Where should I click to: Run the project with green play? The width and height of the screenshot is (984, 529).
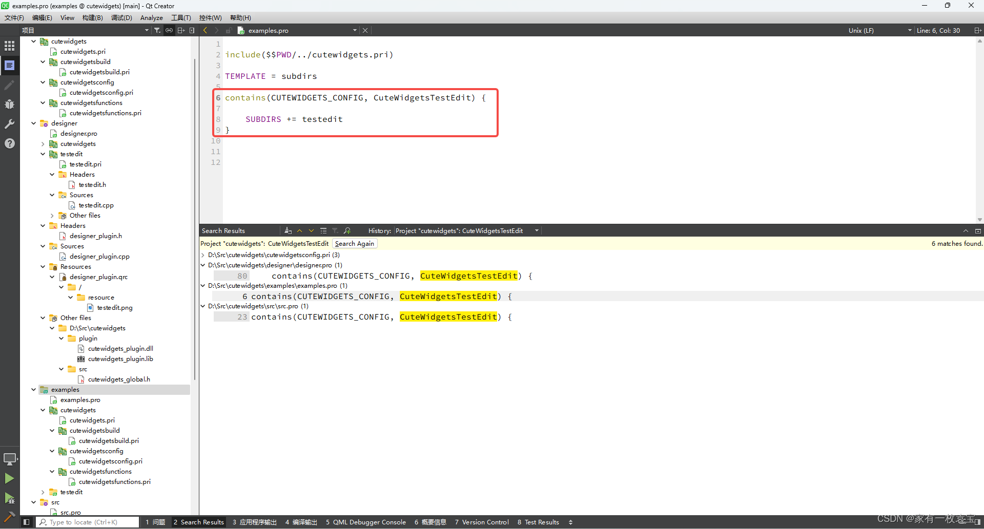(x=9, y=478)
